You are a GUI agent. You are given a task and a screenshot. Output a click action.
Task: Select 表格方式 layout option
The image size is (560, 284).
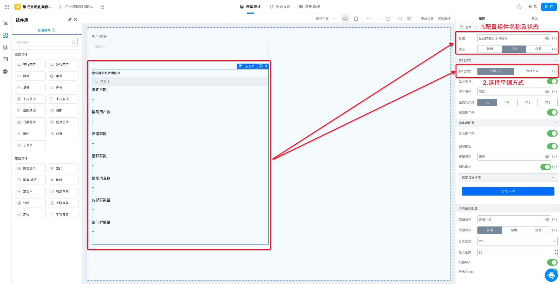[x=532, y=71]
